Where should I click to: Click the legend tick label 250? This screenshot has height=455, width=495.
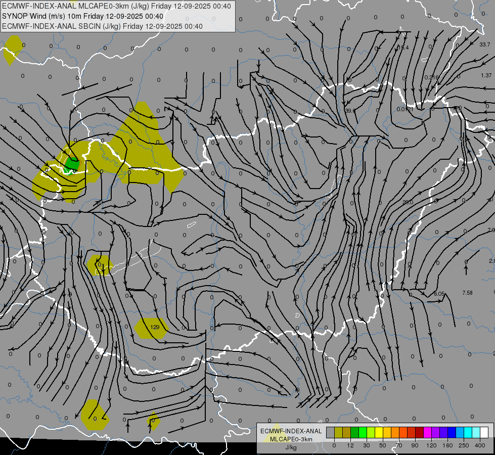pyautogui.click(x=464, y=445)
